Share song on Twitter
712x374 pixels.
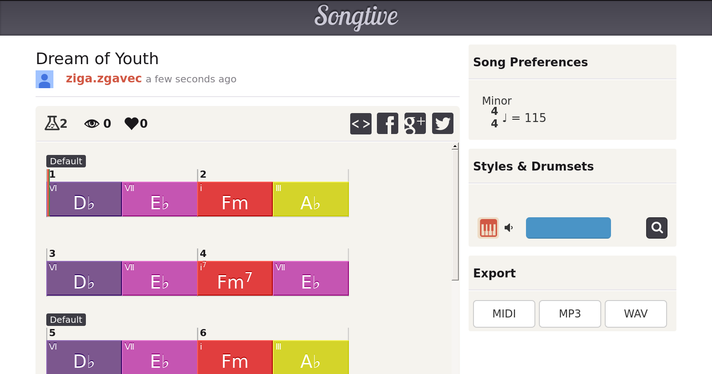442,123
